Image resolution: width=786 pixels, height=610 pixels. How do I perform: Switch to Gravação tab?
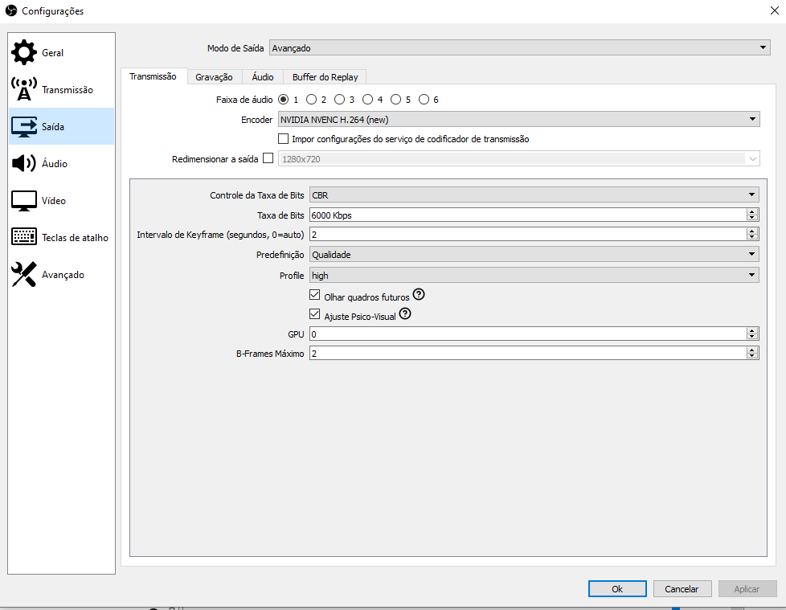click(x=214, y=76)
